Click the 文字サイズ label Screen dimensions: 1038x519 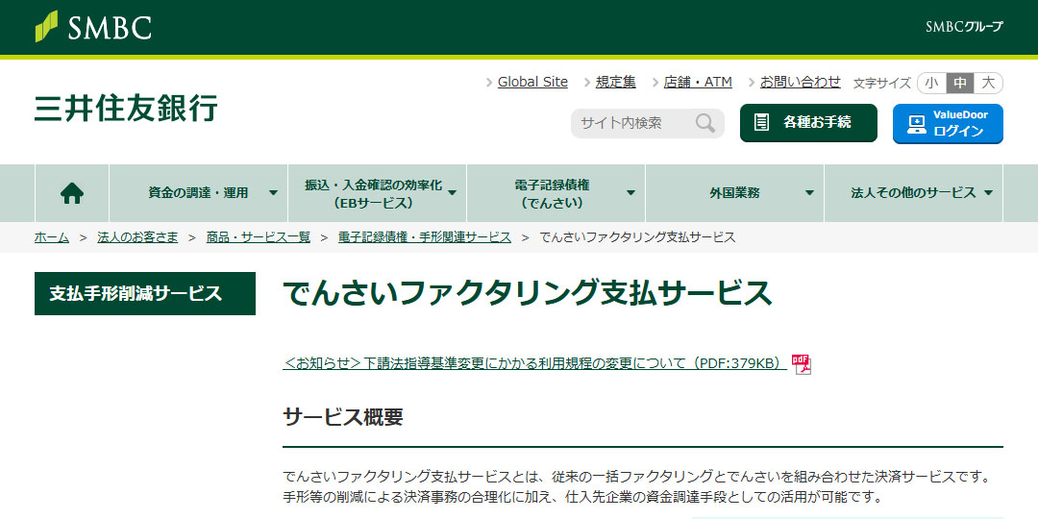[x=882, y=84]
